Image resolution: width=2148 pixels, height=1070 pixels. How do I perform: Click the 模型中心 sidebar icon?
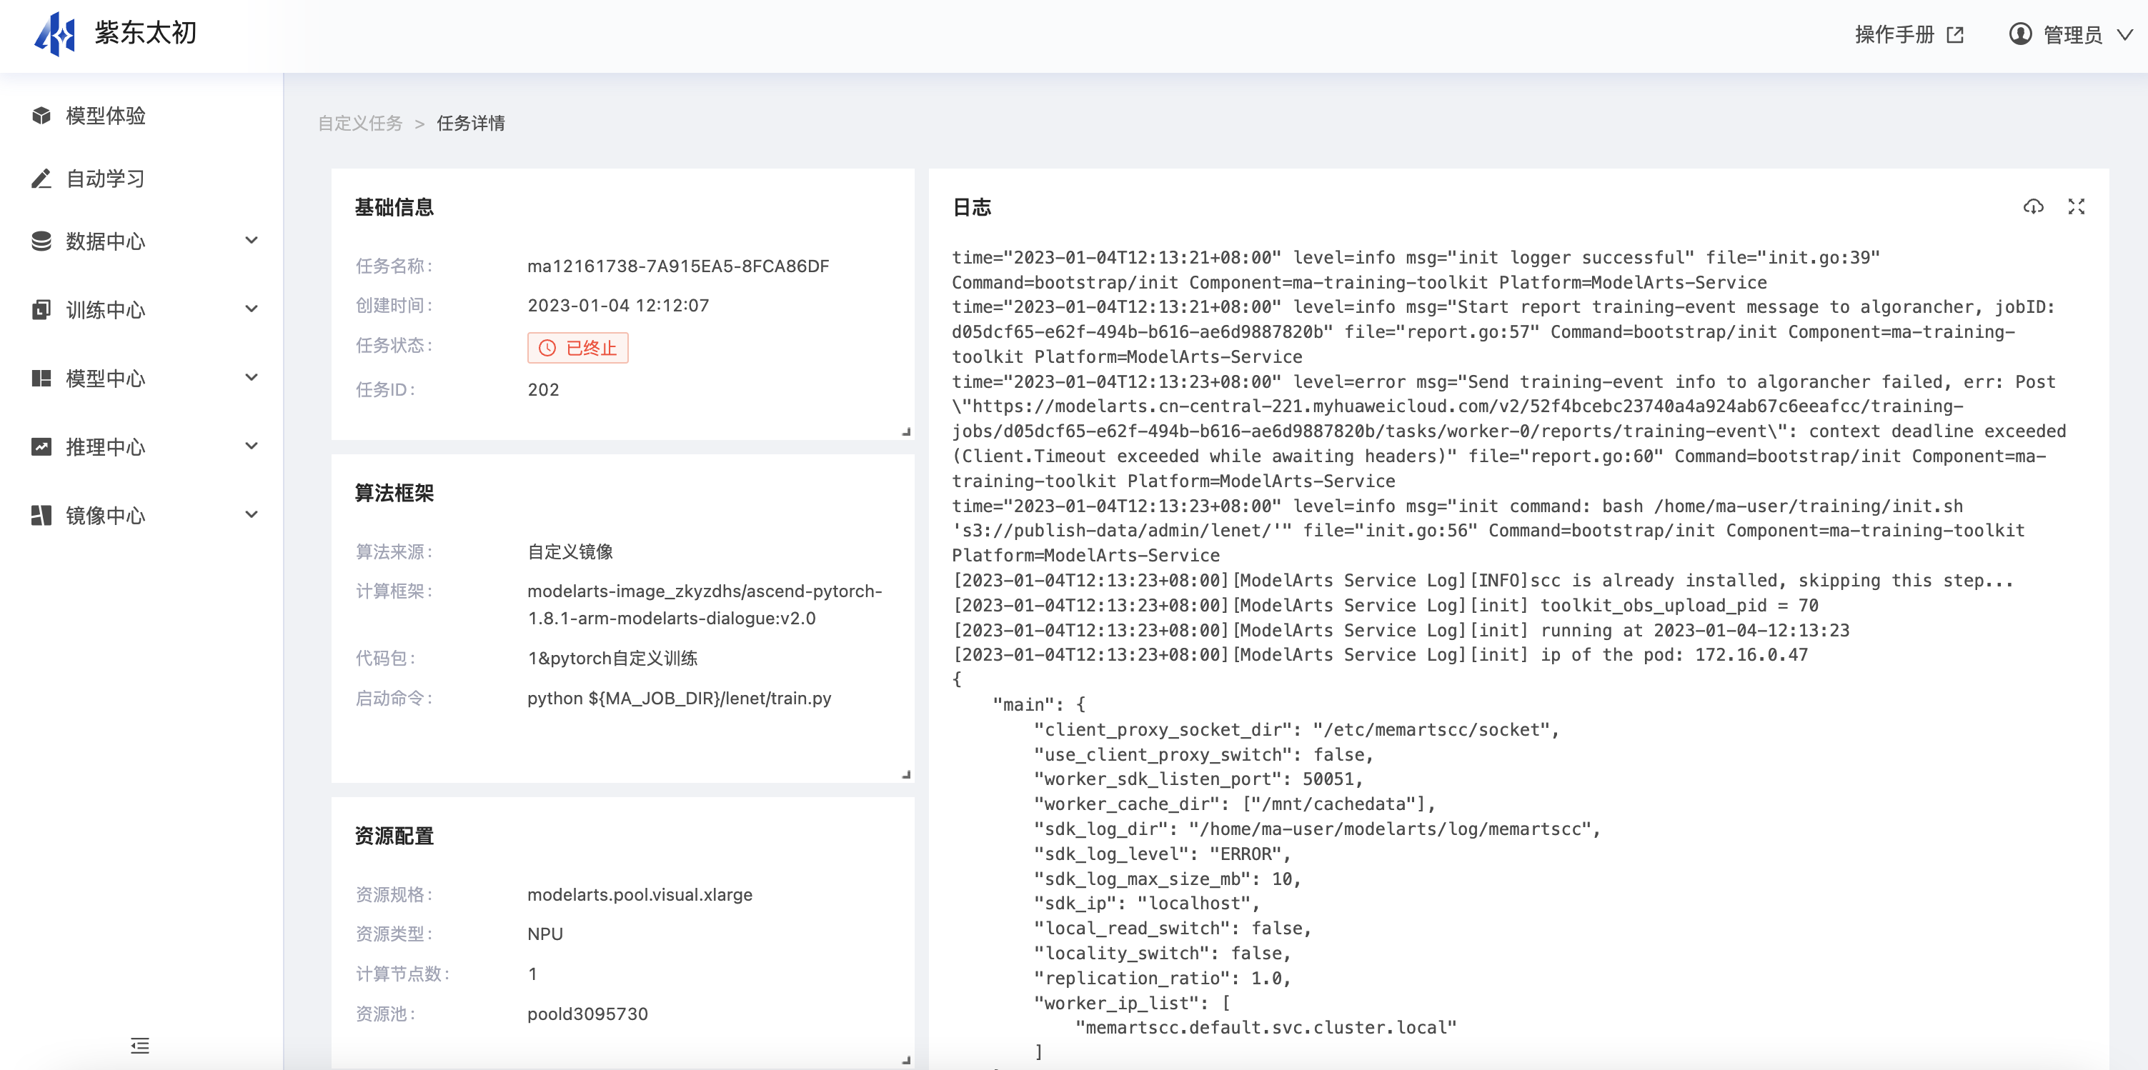[x=41, y=379]
